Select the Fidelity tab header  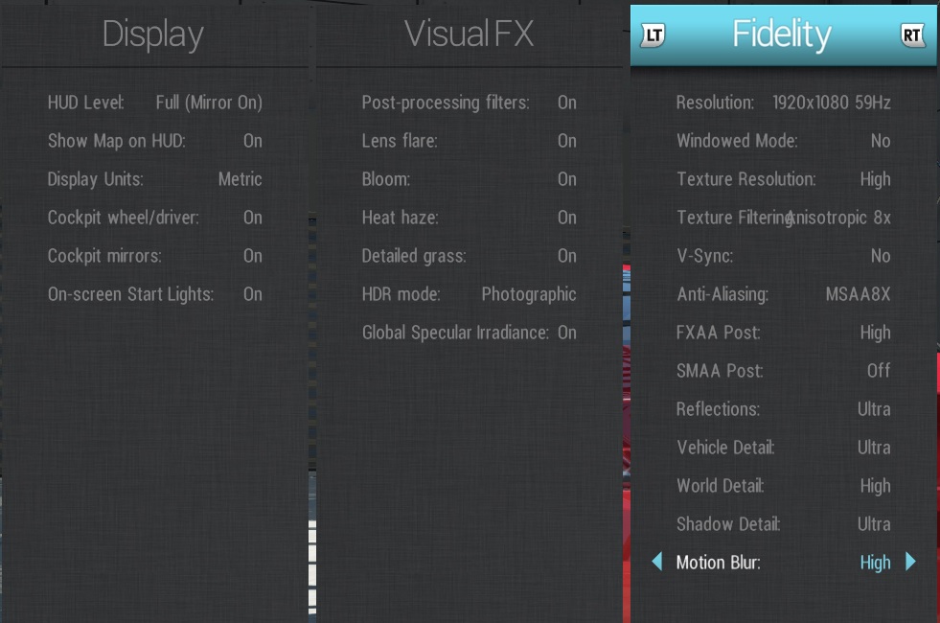pyautogui.click(x=782, y=35)
